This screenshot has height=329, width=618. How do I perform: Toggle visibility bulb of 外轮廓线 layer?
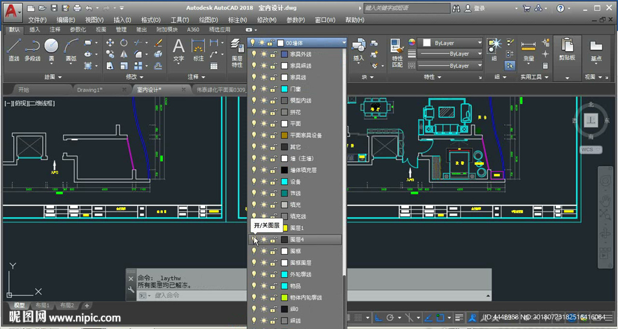click(x=254, y=274)
